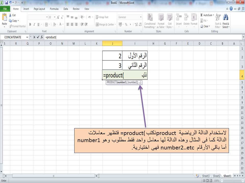Click the Undo arrow in Quick Access Toolbar
Image resolution: width=245 pixels, height=183 pixels.
point(10,3)
